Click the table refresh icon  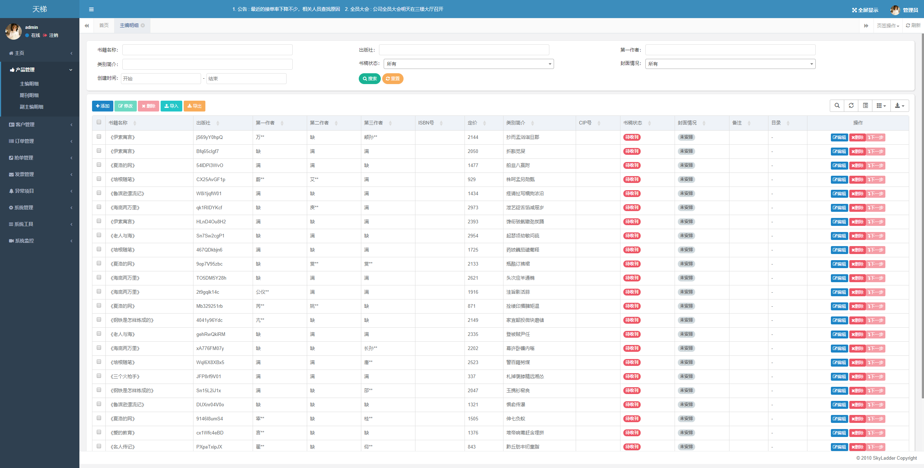coord(851,106)
